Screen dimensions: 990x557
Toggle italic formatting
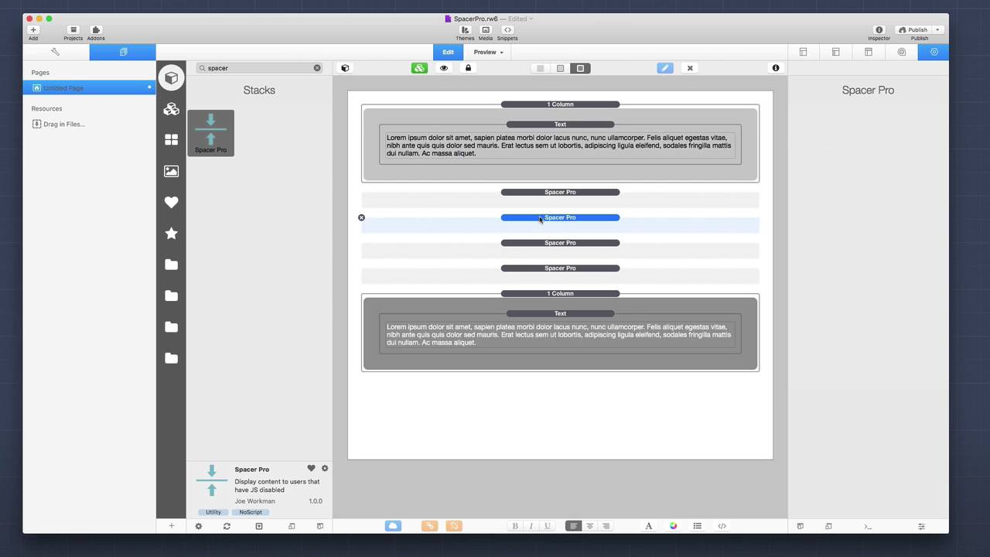pyautogui.click(x=531, y=526)
